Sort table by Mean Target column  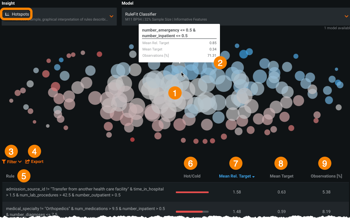[x=281, y=176]
